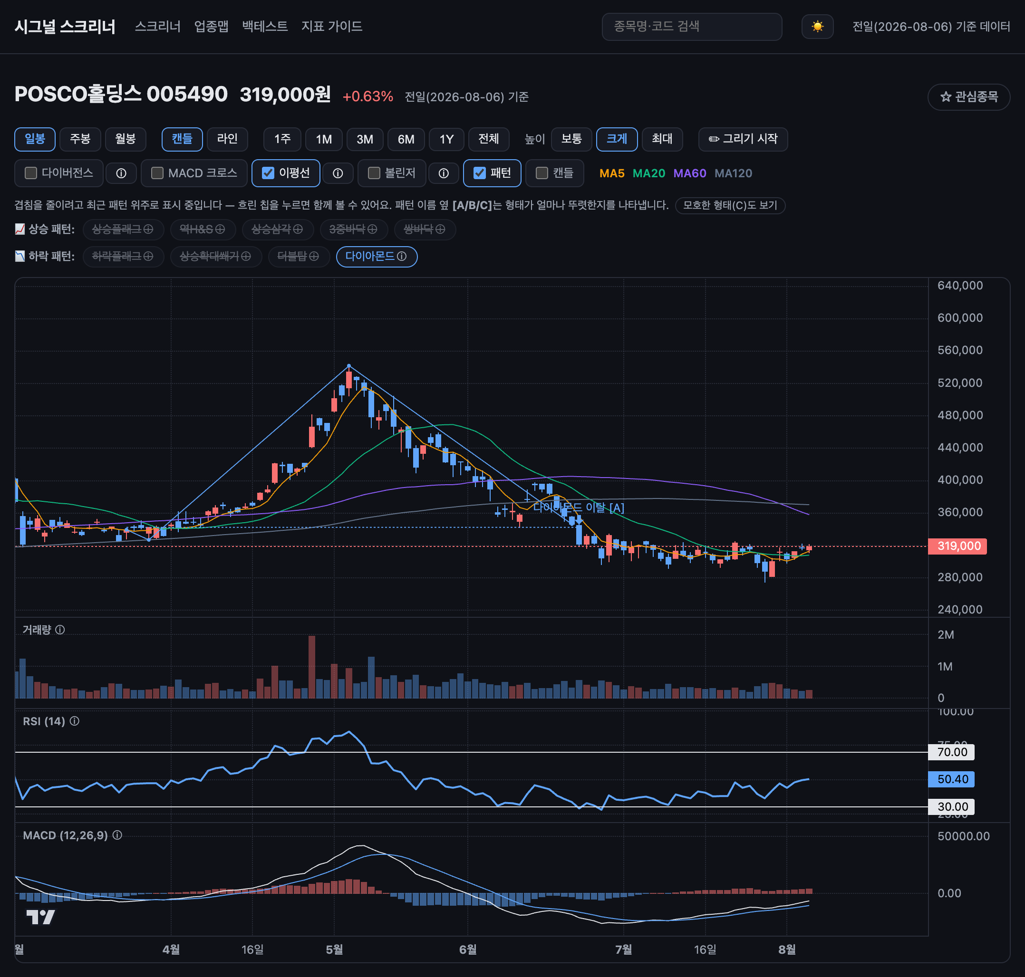
Task: Click the 5월 date axis label
Action: [x=335, y=949]
